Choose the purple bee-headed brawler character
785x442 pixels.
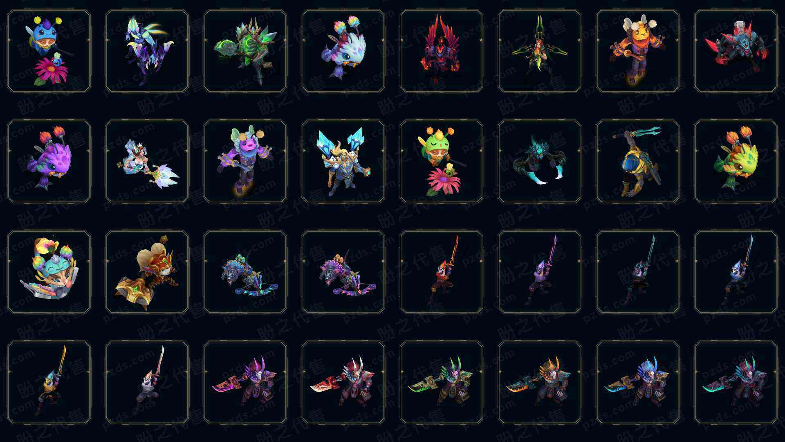point(245,161)
